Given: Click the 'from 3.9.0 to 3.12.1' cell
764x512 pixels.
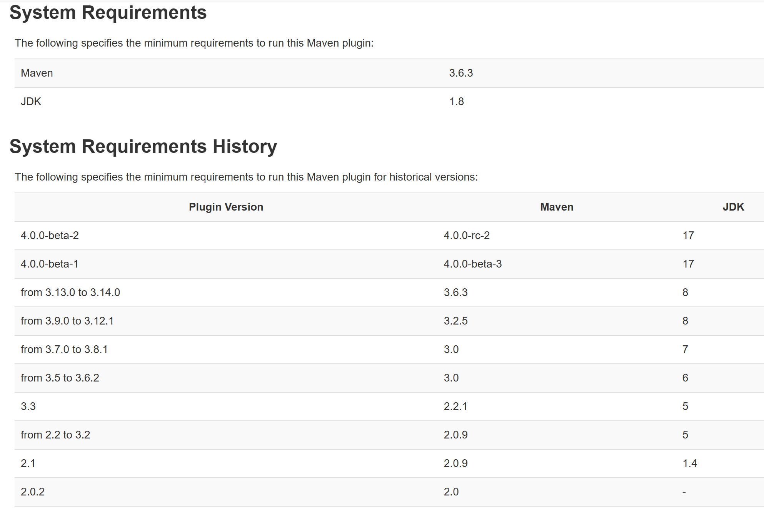Looking at the screenshot, I should tap(67, 321).
